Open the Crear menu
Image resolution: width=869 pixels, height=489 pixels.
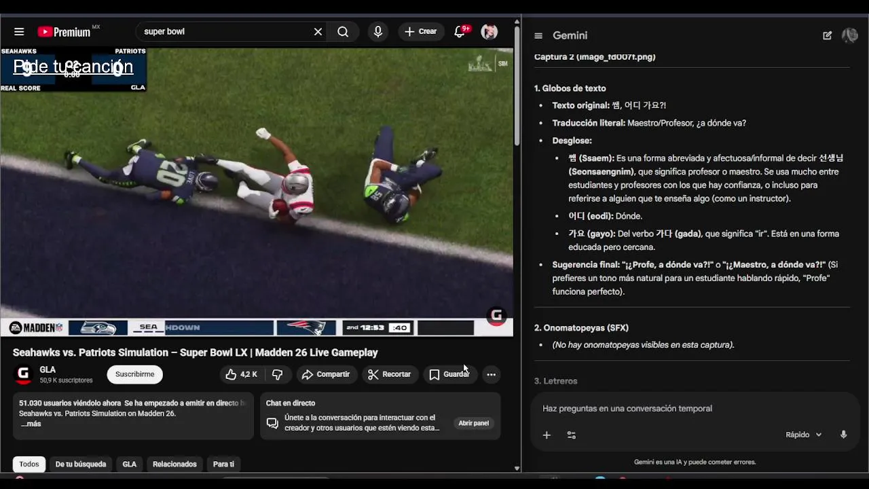(x=421, y=32)
